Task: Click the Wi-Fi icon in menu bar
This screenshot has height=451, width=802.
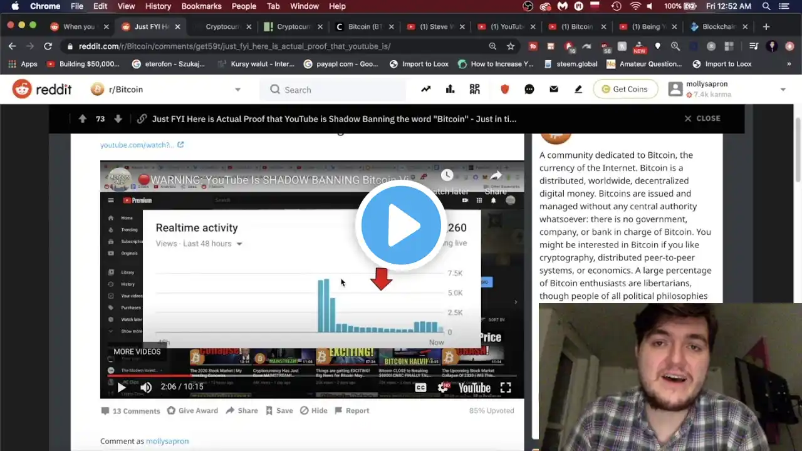Action: pyautogui.click(x=635, y=6)
